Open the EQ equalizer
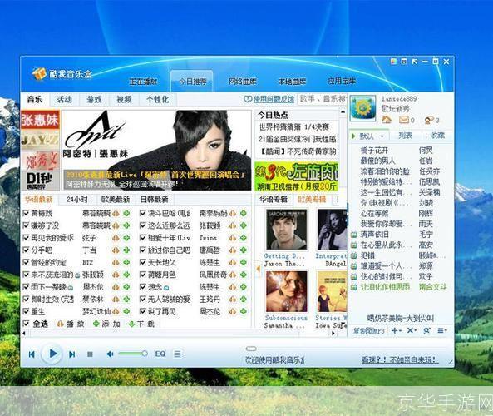This screenshot has height=416, width=493. 160,354
